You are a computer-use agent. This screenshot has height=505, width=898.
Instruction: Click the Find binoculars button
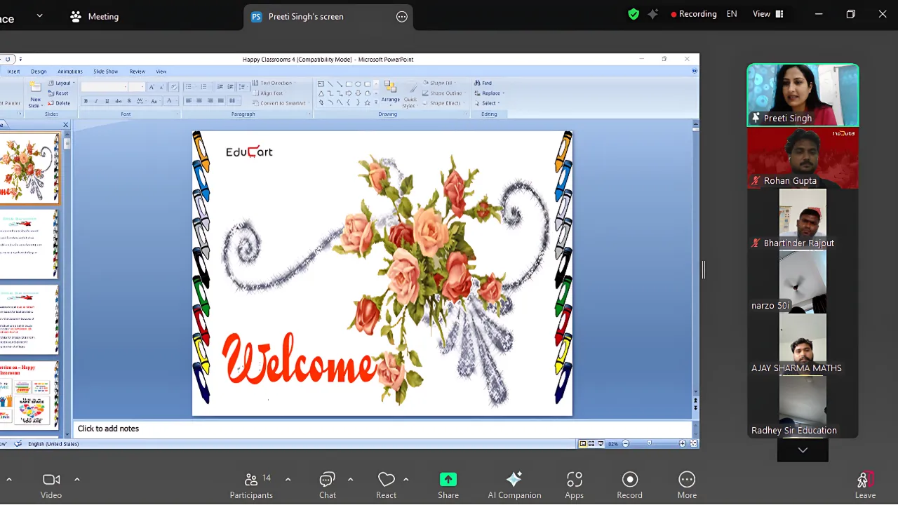483,83
